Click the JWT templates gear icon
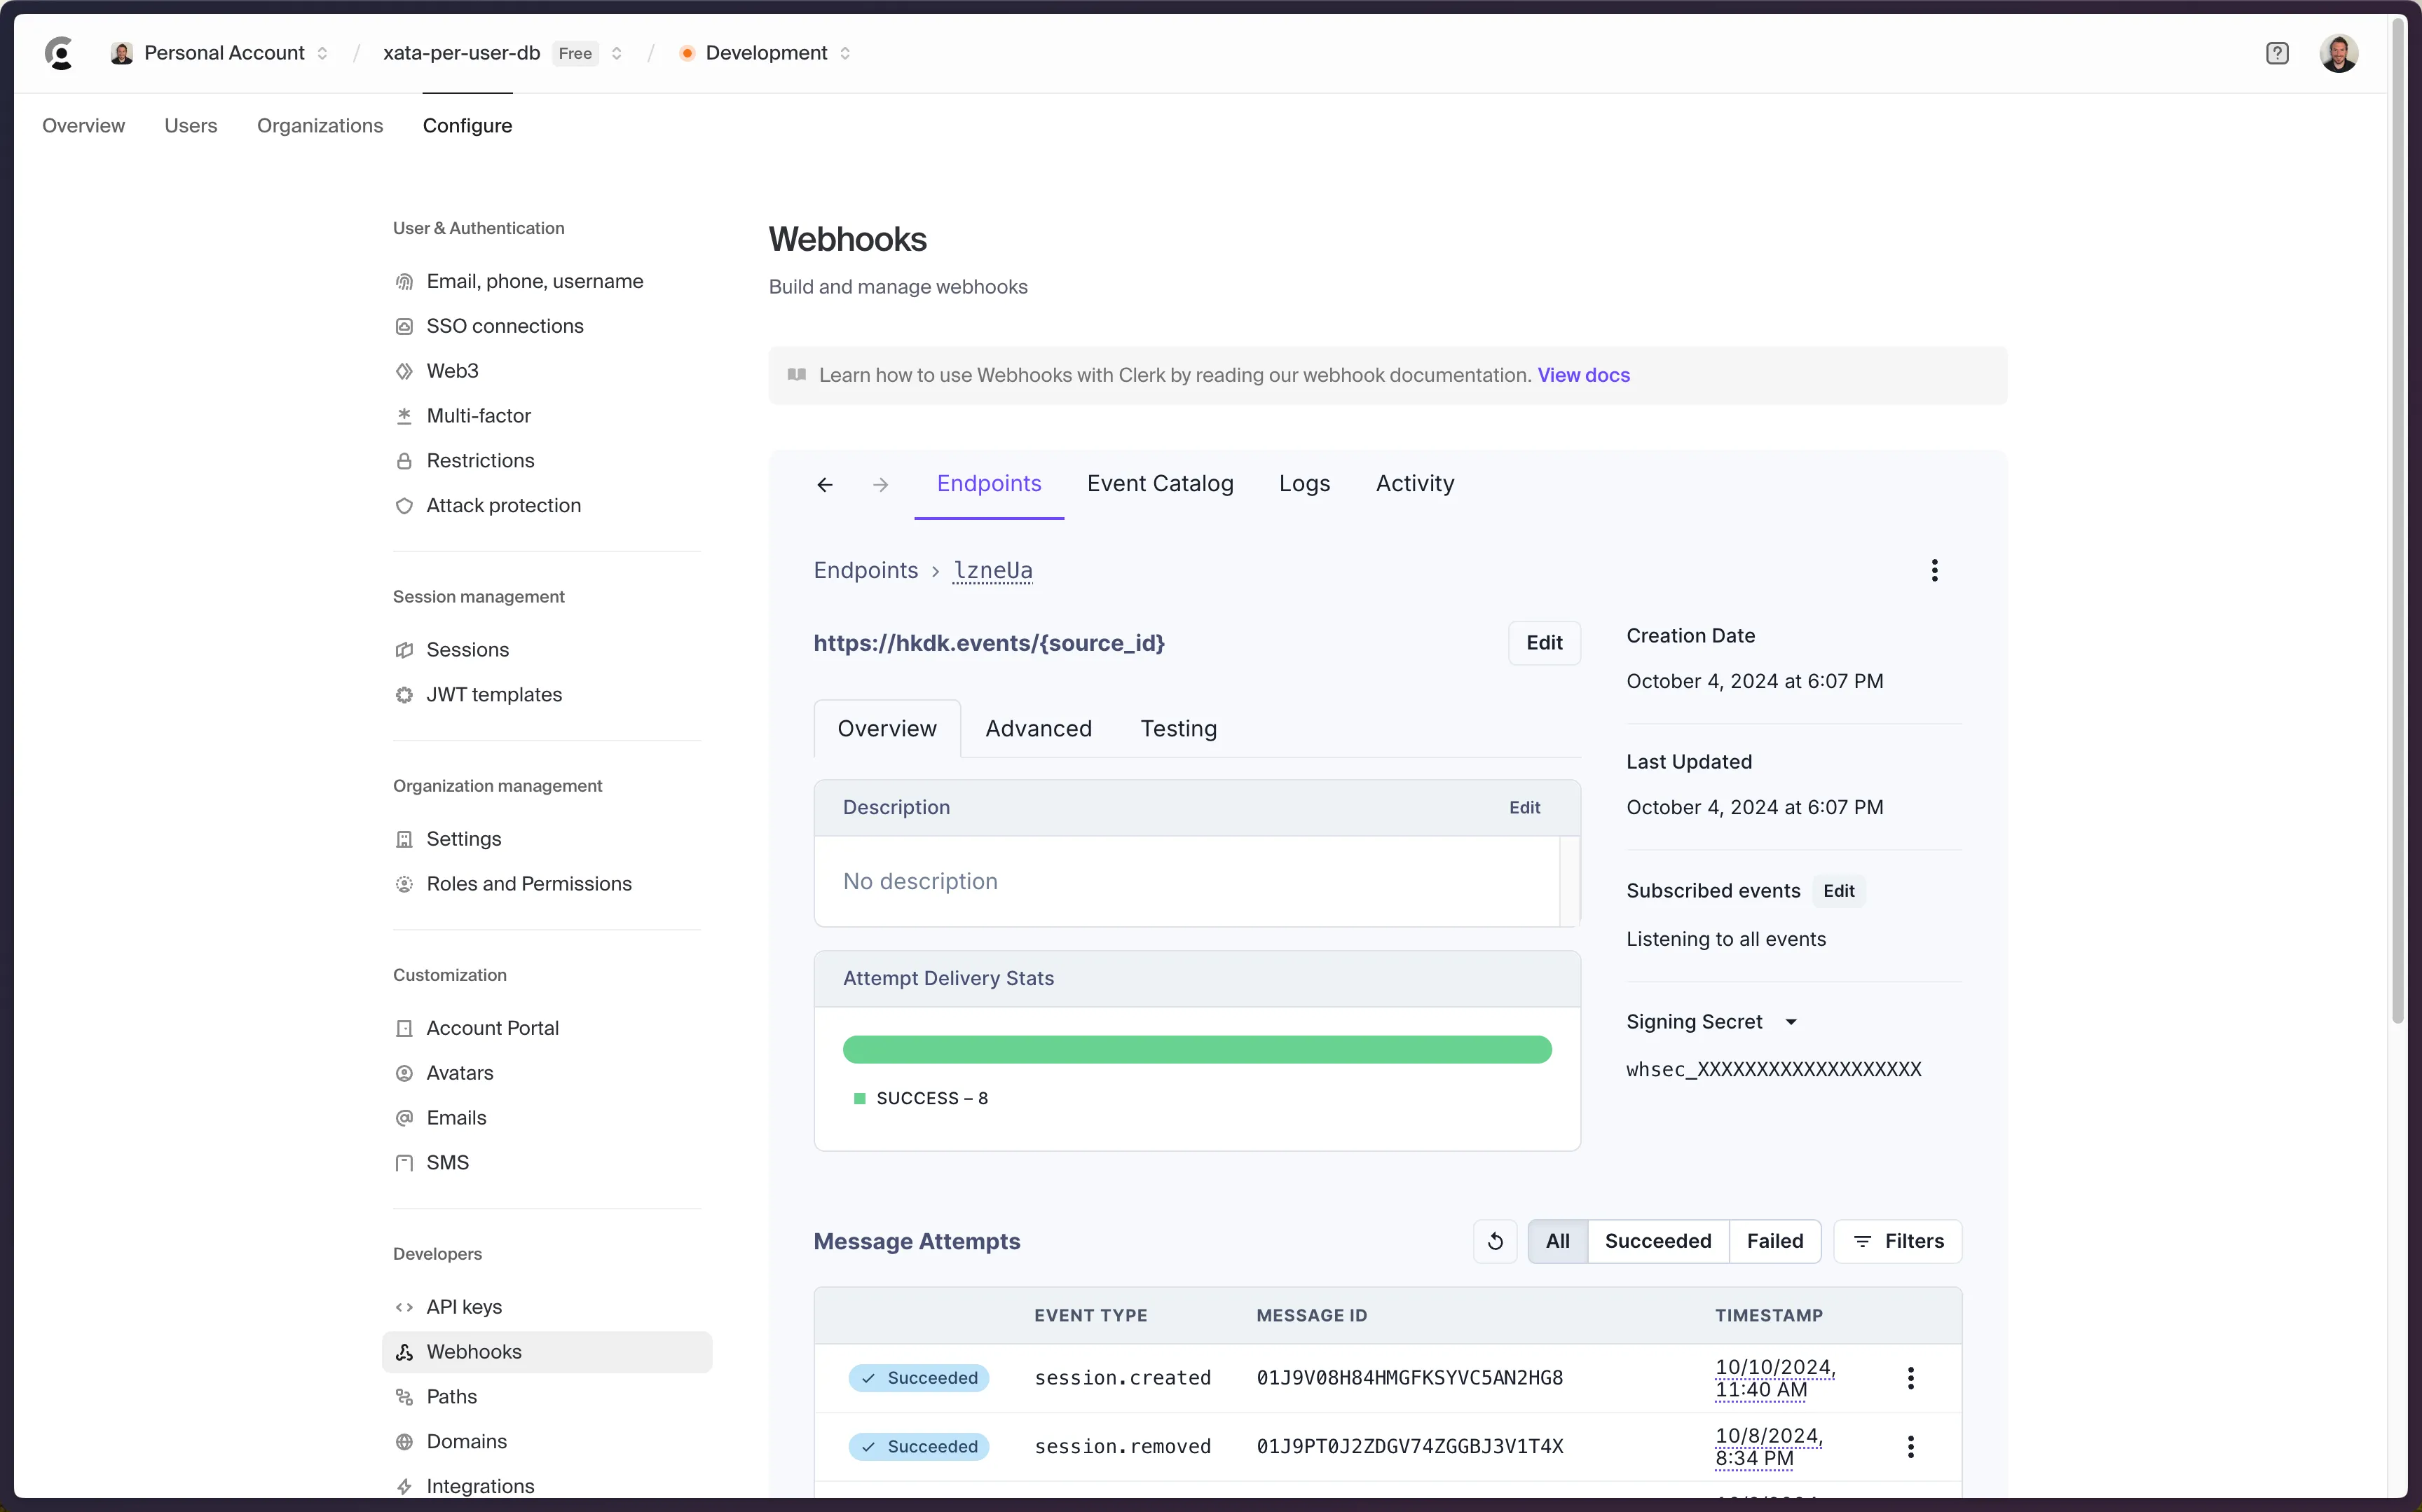The height and width of the screenshot is (1512, 2422). point(404,695)
